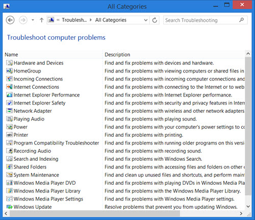255x220 pixels.
Task: Click the Power troubleshooter icon
Action: coord(9,127)
